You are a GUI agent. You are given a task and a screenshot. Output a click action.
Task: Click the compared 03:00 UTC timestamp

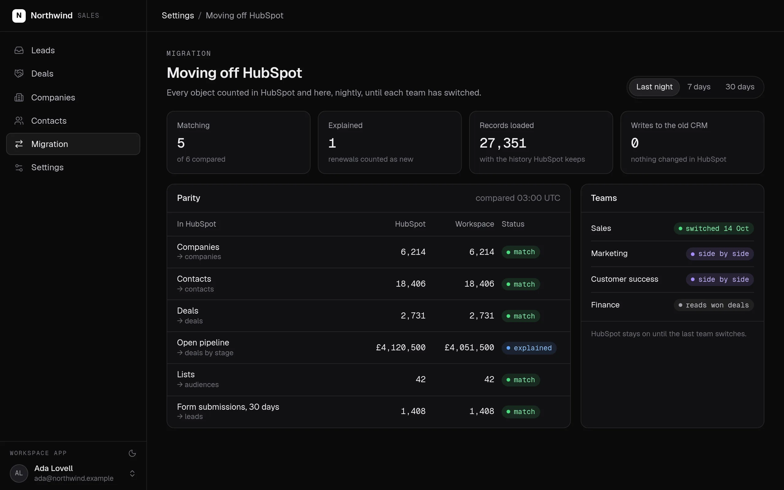(x=518, y=198)
